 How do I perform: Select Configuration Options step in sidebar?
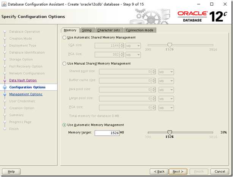click(x=27, y=87)
